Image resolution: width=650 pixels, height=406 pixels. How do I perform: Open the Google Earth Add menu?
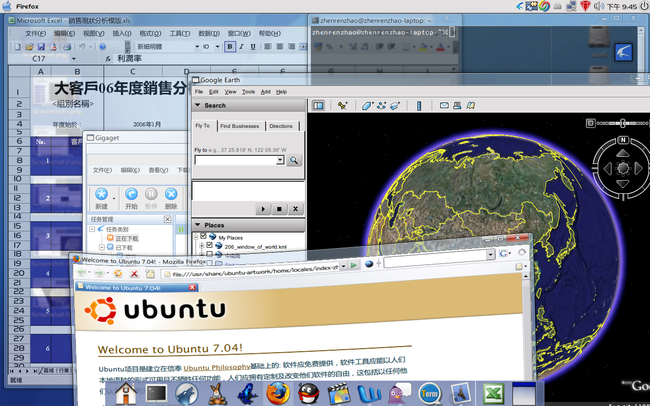(x=266, y=92)
